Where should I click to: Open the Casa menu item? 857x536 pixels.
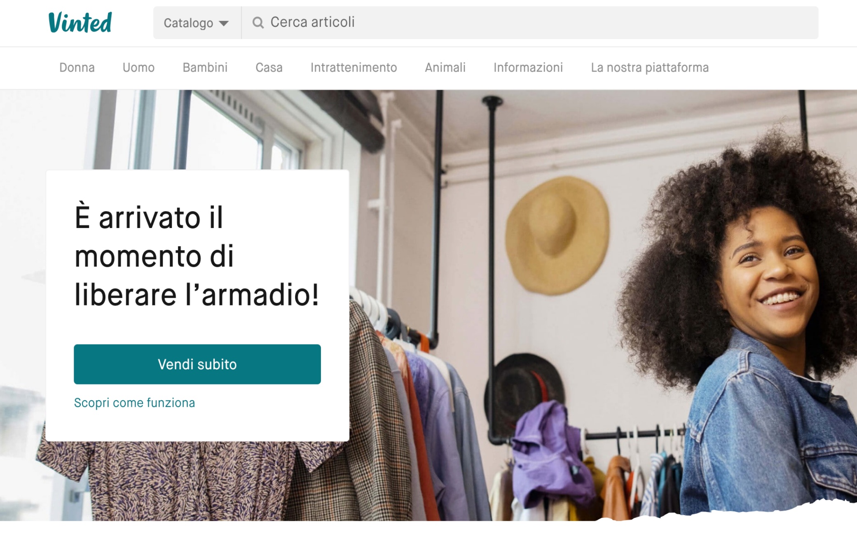tap(269, 68)
